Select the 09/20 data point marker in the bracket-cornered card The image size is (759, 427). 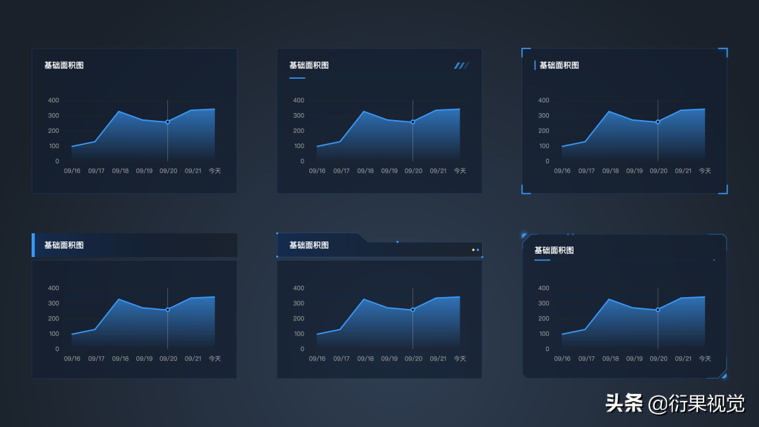tap(658, 122)
